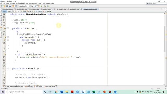The width and height of the screenshot is (167, 94).
Task: Click the Profile Project toolbar icon
Action: coord(48,6)
